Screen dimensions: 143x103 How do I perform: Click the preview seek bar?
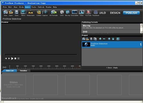click(41, 54)
